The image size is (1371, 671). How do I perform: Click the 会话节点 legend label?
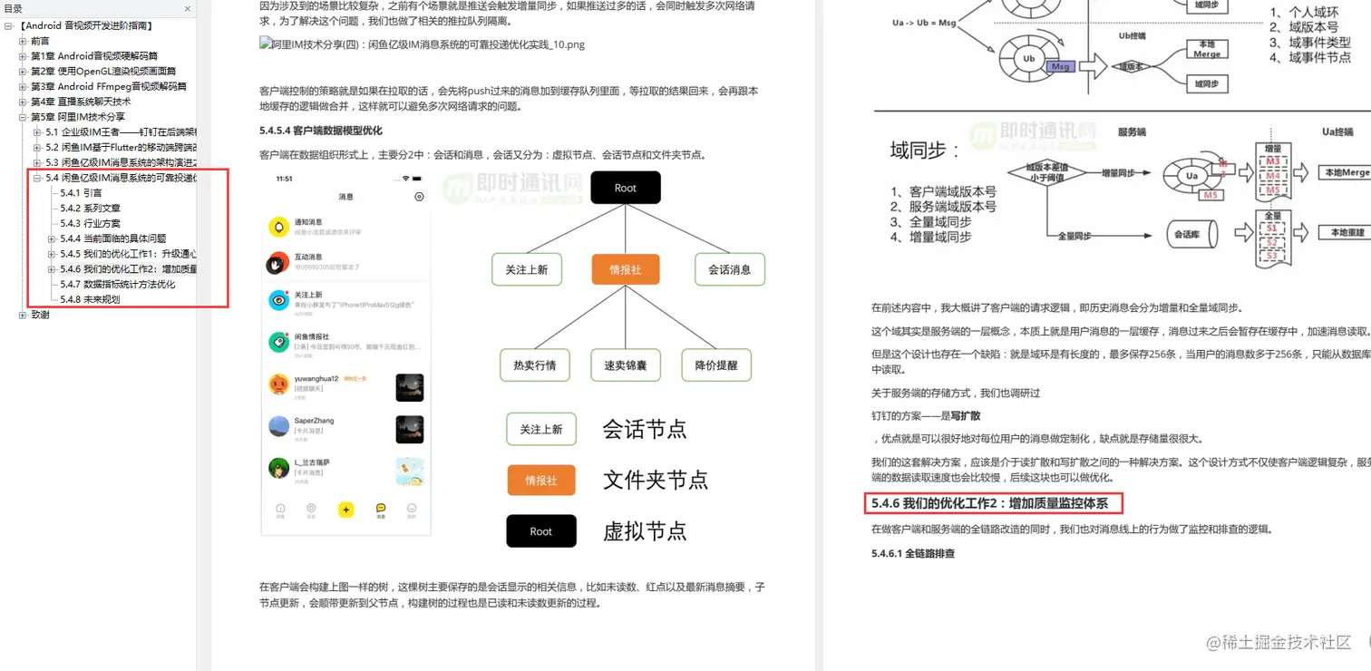(645, 429)
